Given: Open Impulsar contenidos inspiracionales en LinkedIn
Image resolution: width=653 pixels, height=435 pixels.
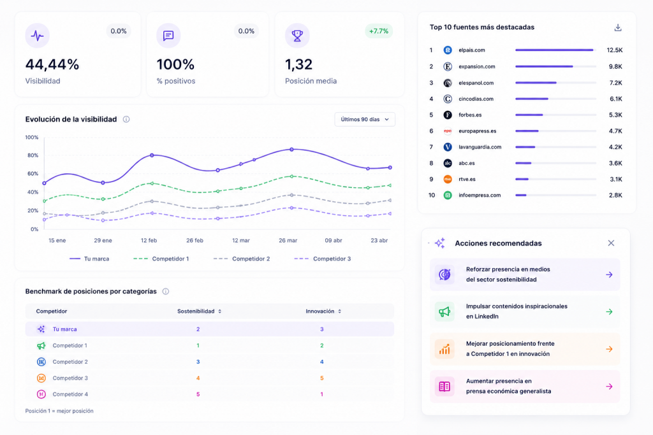Looking at the screenshot, I should pyautogui.click(x=525, y=311).
